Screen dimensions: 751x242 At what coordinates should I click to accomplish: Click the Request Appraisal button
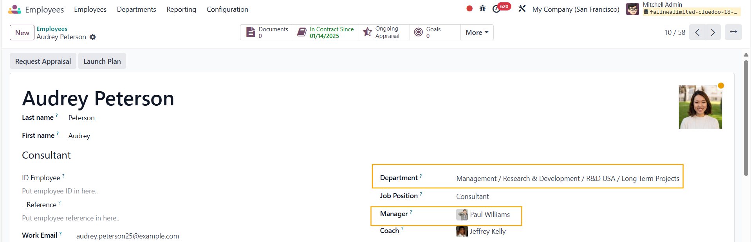(43, 61)
